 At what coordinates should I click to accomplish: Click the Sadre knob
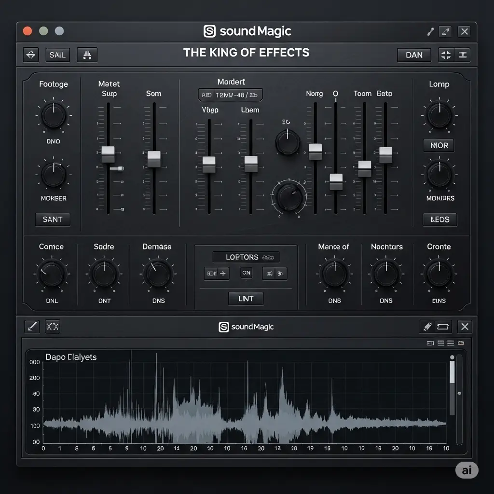pyautogui.click(x=104, y=274)
